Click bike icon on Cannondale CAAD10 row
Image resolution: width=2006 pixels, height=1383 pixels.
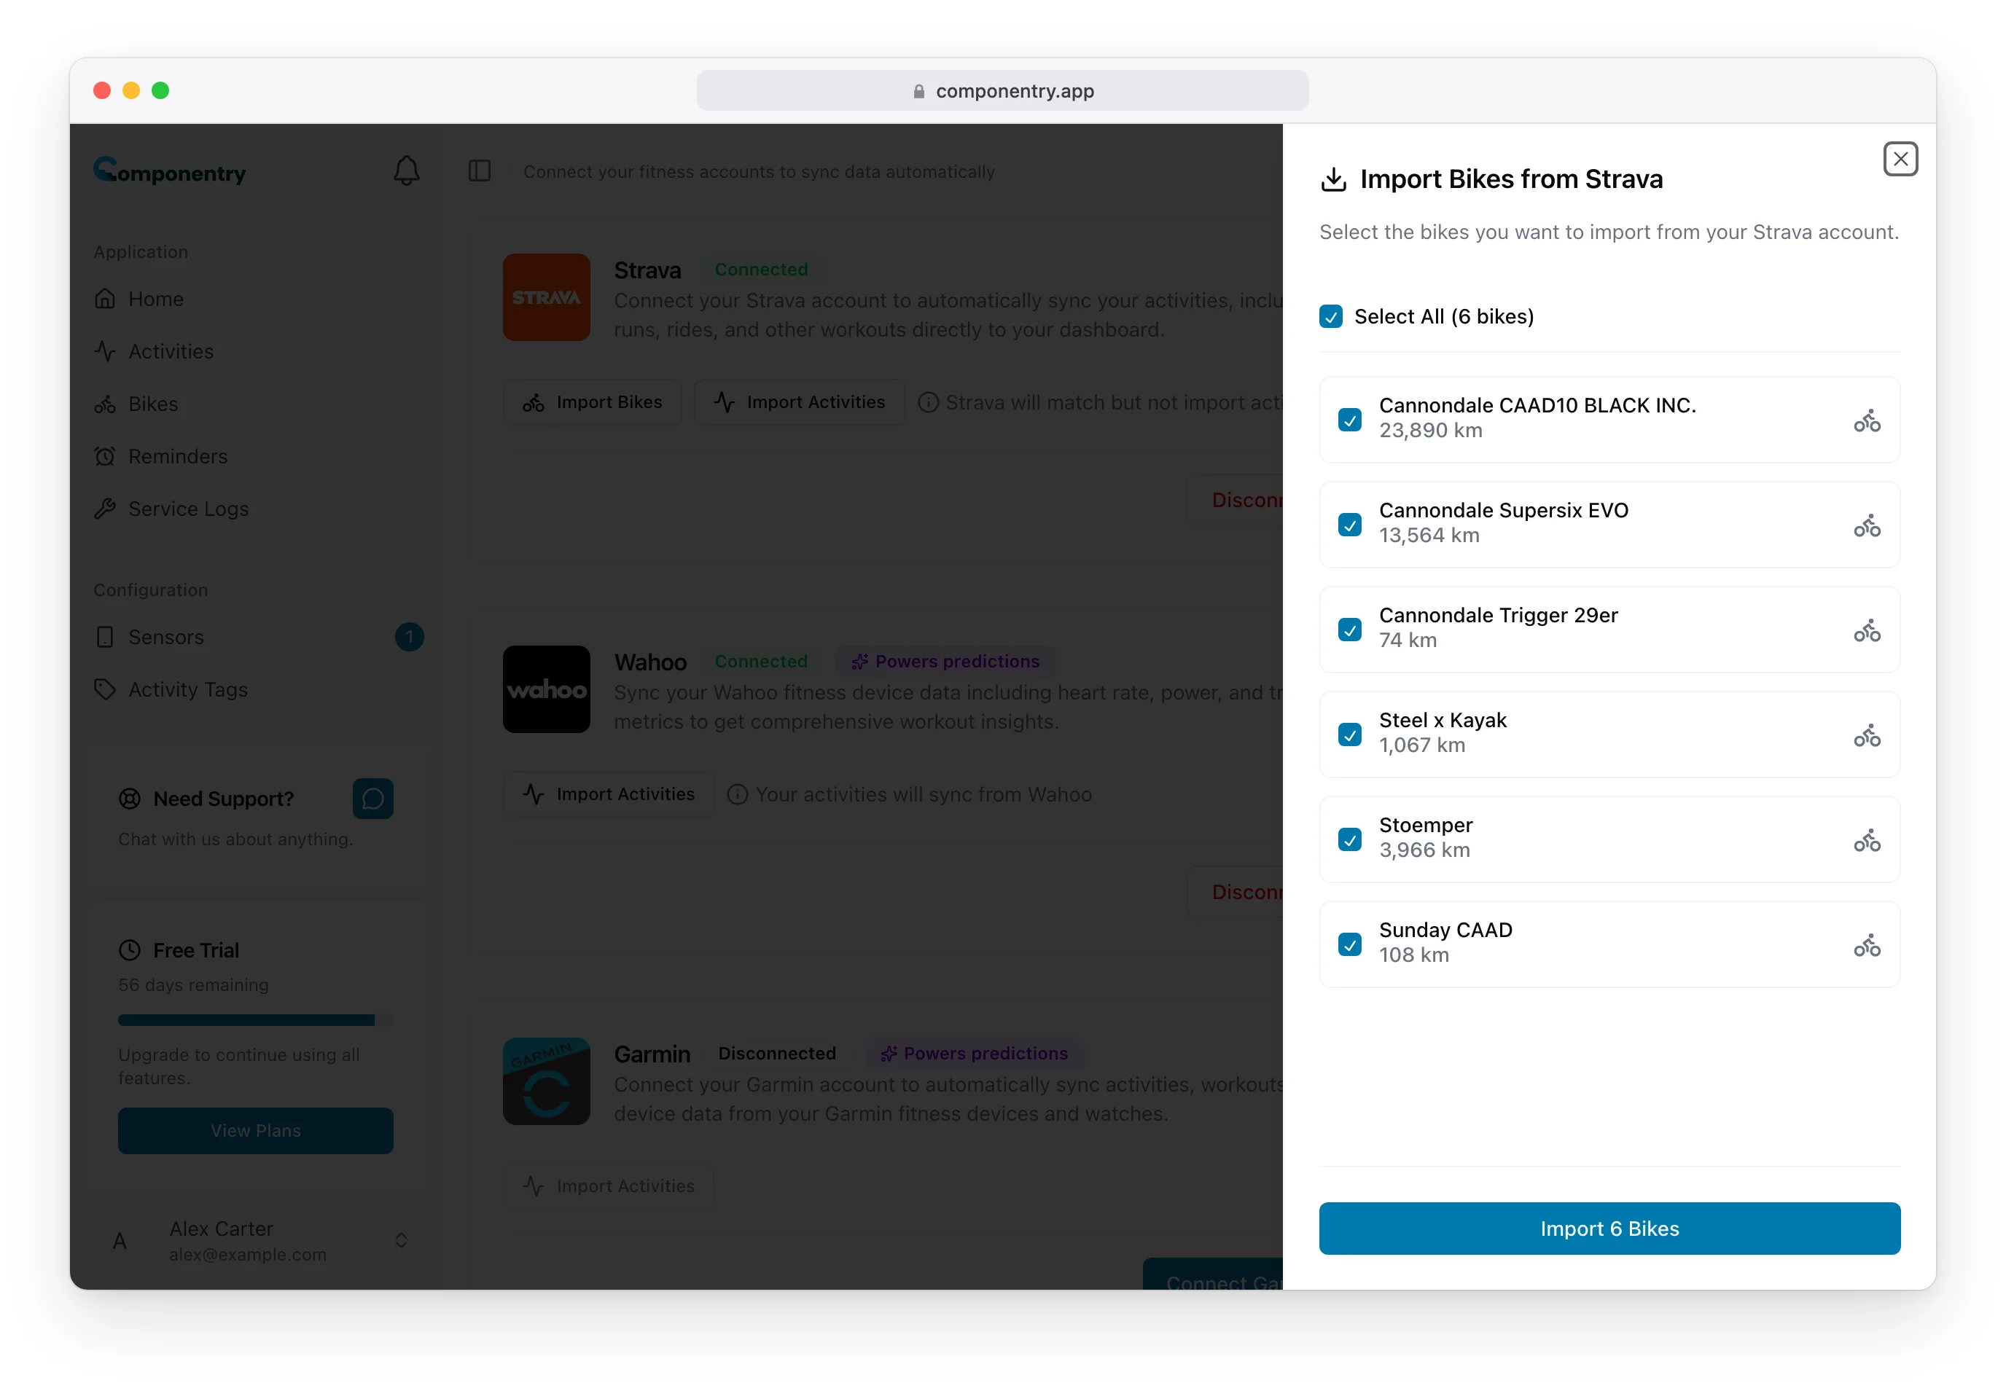pos(1867,420)
